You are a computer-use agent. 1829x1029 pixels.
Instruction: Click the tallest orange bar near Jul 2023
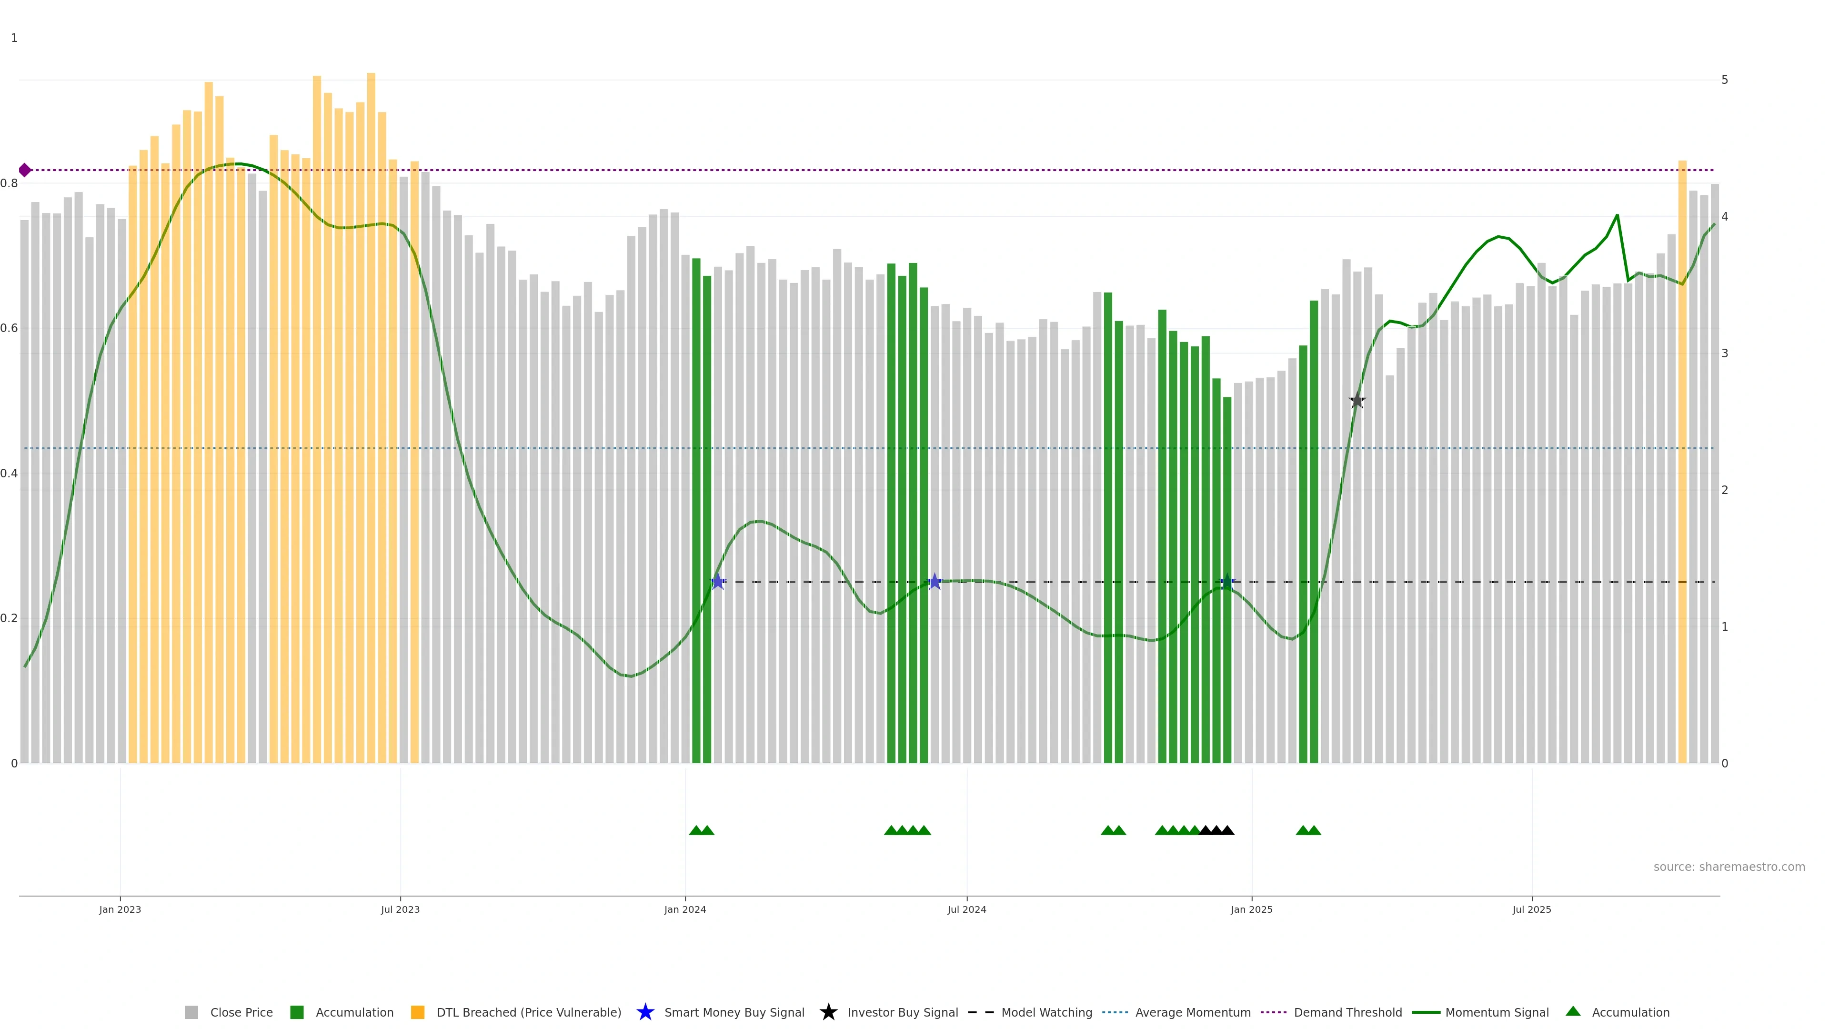pos(372,355)
